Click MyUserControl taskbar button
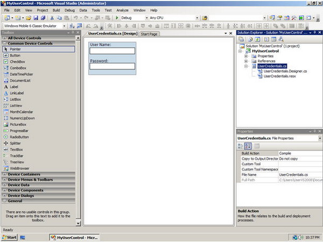The height and width of the screenshot is (242, 323). [74, 238]
